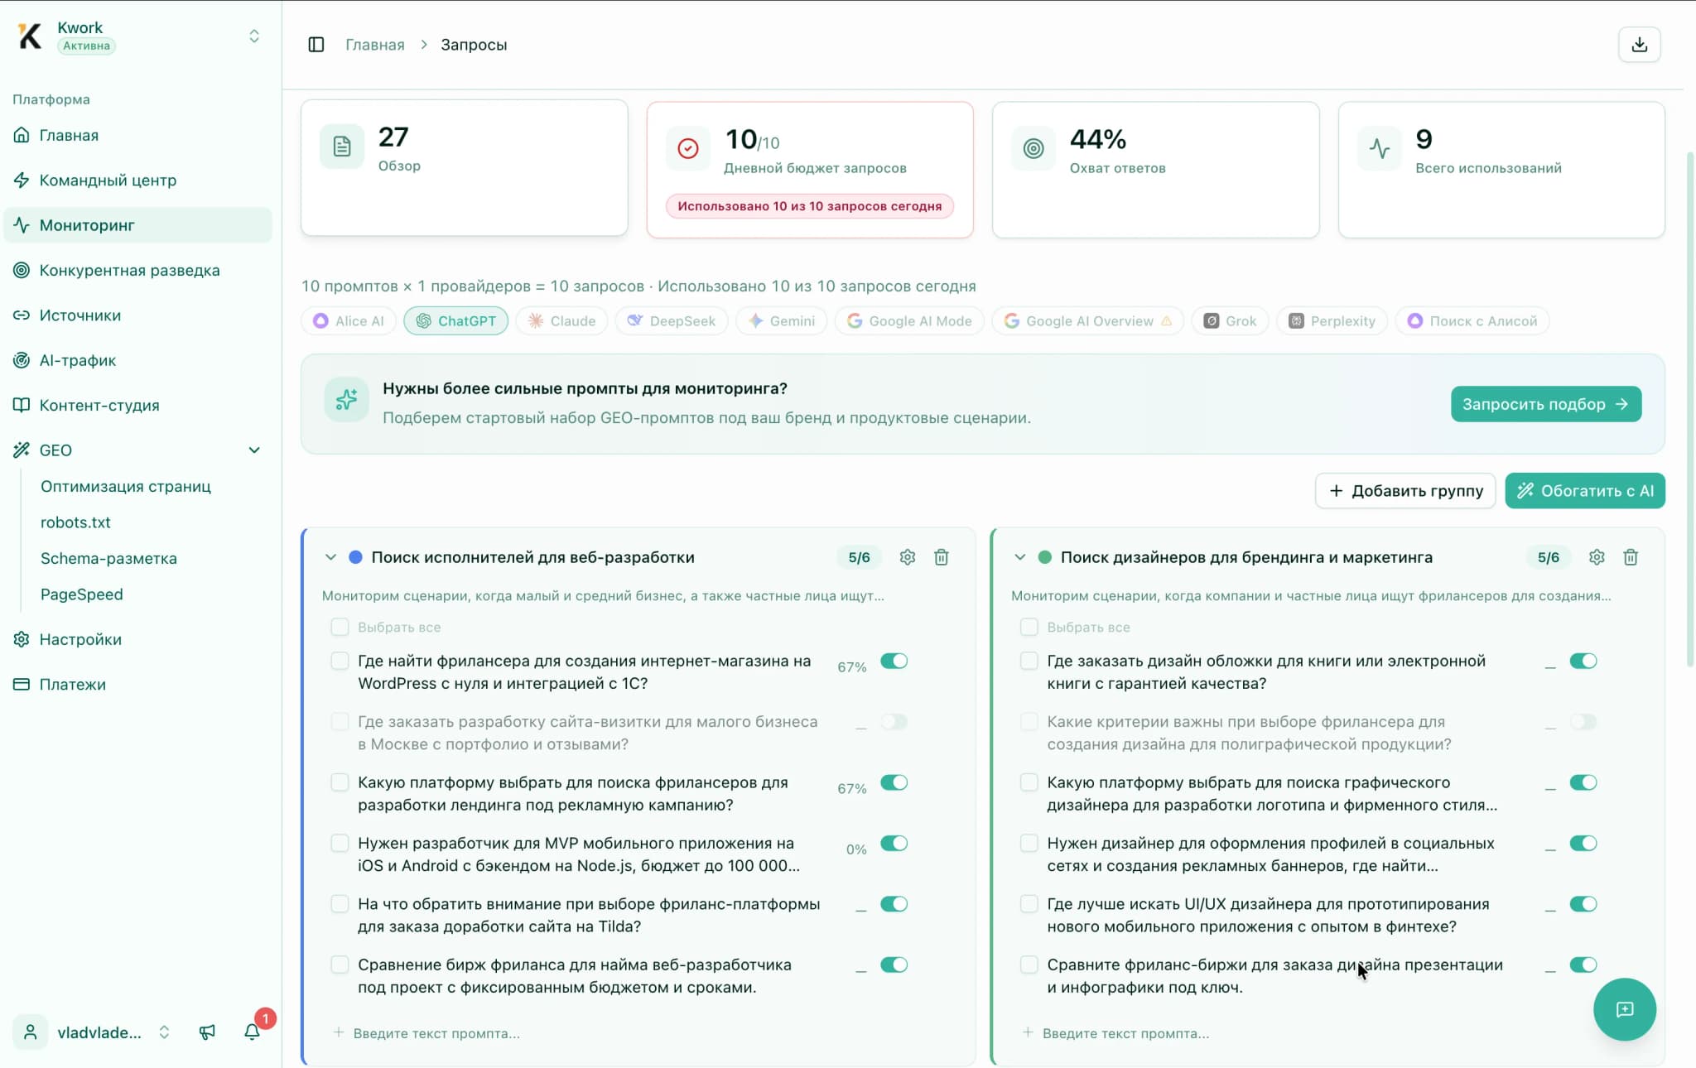Open the Мониторинг section in the sidebar
Viewport: 1696px width, 1068px height.
tap(87, 224)
